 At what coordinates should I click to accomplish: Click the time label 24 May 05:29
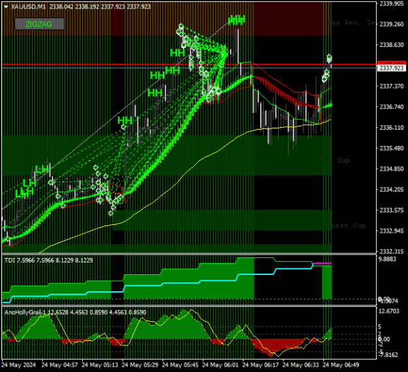(x=140, y=365)
